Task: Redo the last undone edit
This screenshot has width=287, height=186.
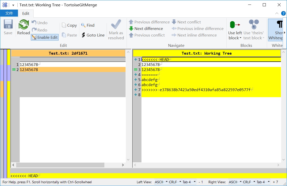Action: point(39,30)
